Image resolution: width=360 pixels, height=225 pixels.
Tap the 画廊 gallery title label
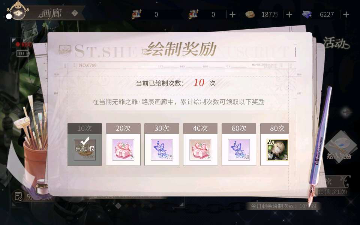click(51, 13)
